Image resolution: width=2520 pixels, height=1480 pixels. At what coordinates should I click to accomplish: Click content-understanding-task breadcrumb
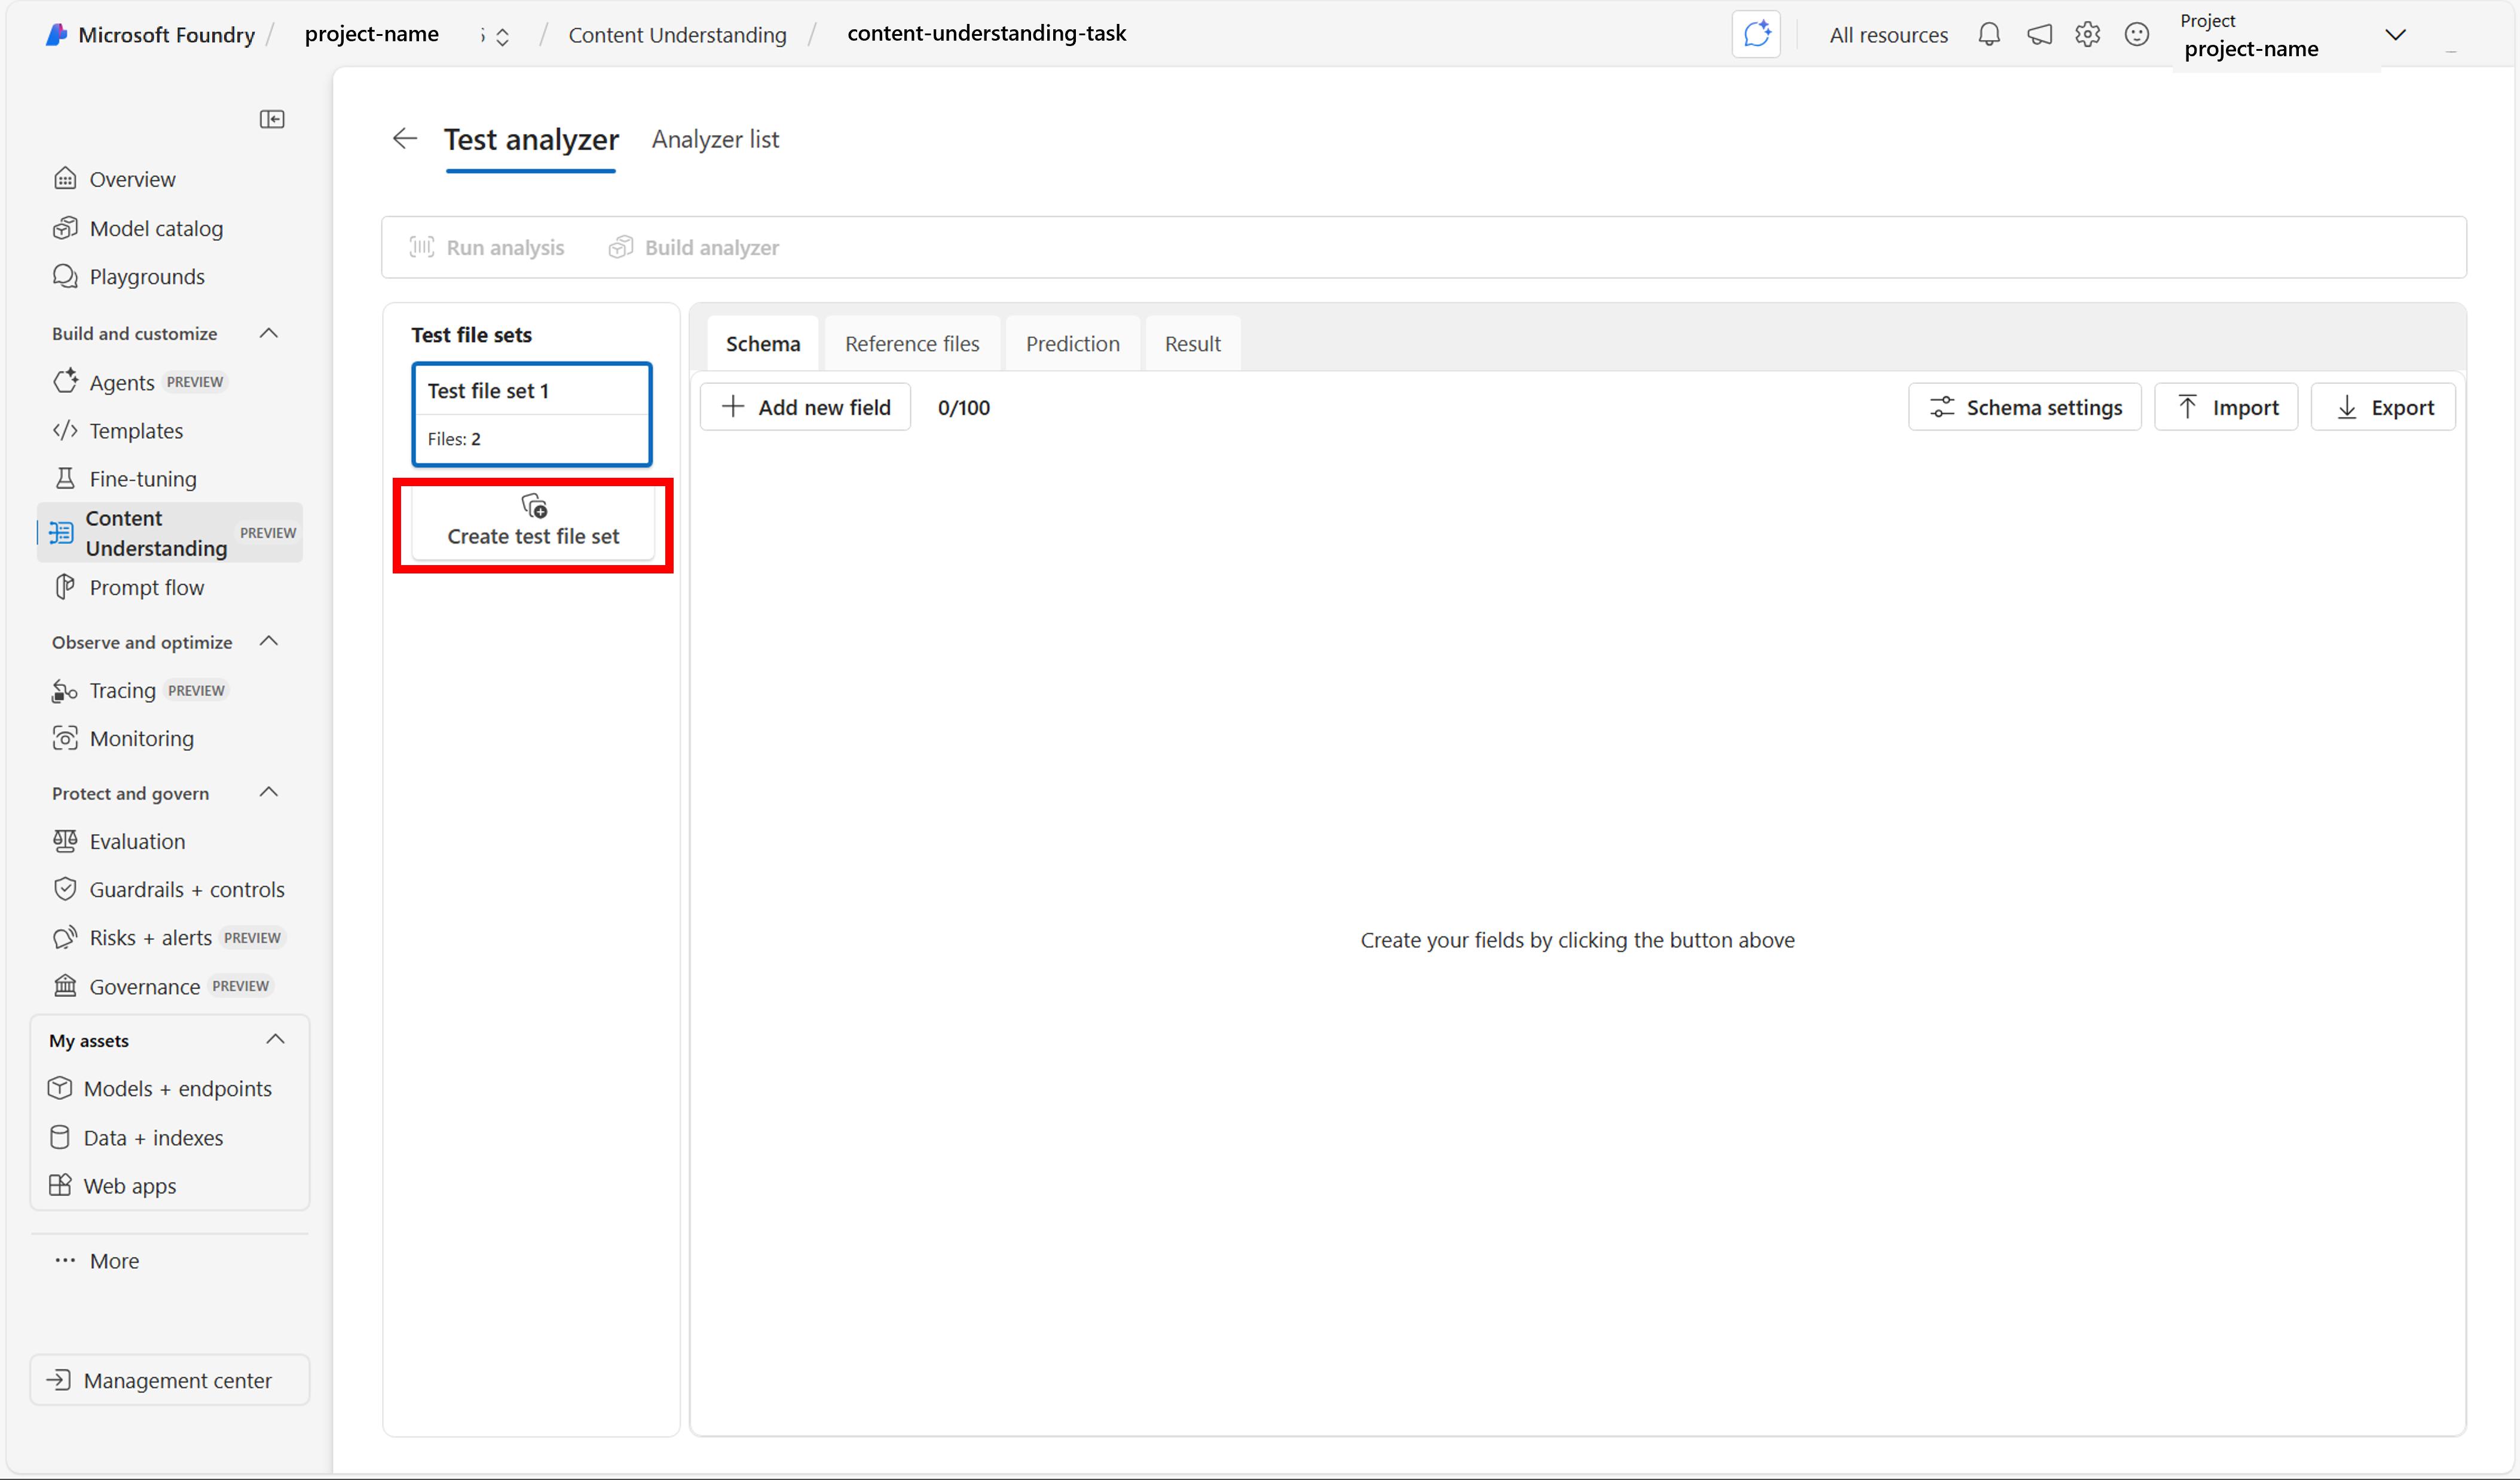click(x=987, y=33)
